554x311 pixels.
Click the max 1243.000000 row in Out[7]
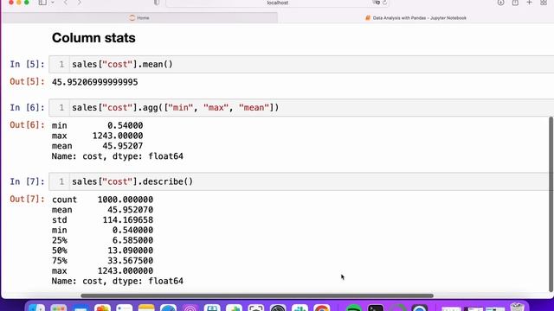point(102,271)
